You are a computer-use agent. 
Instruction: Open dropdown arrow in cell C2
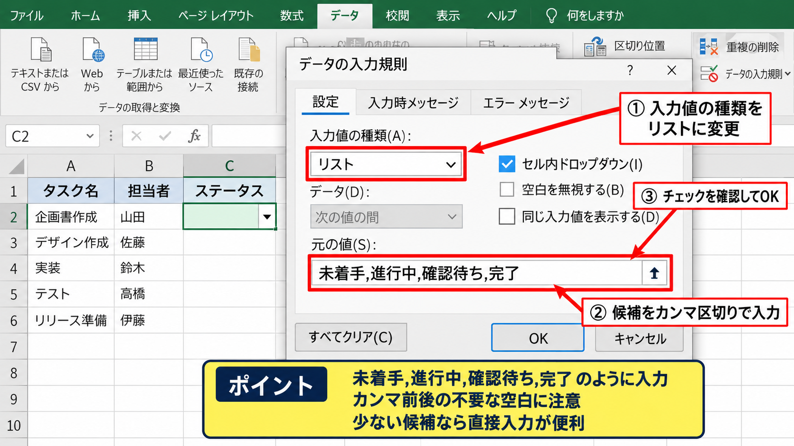coord(267,217)
